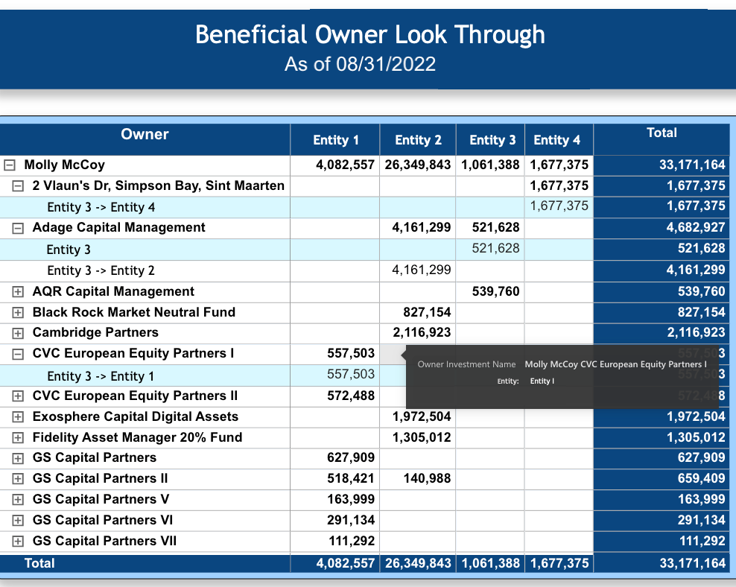Expand the GS Capital Partners VII row

(18, 542)
